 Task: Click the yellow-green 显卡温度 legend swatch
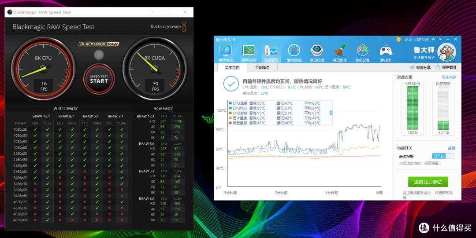click(x=231, y=118)
